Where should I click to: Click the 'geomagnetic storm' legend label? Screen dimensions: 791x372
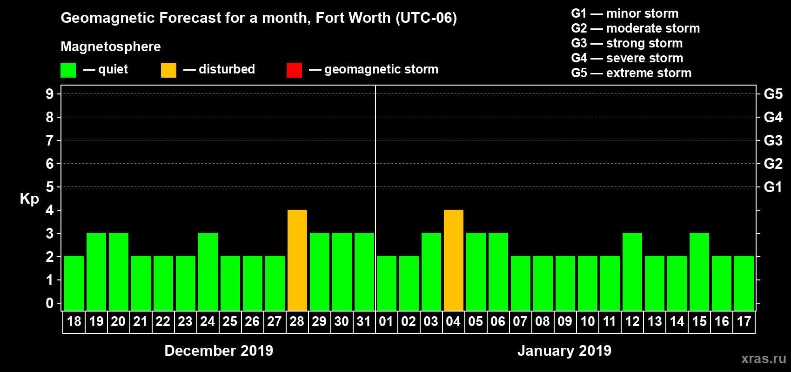tap(381, 69)
